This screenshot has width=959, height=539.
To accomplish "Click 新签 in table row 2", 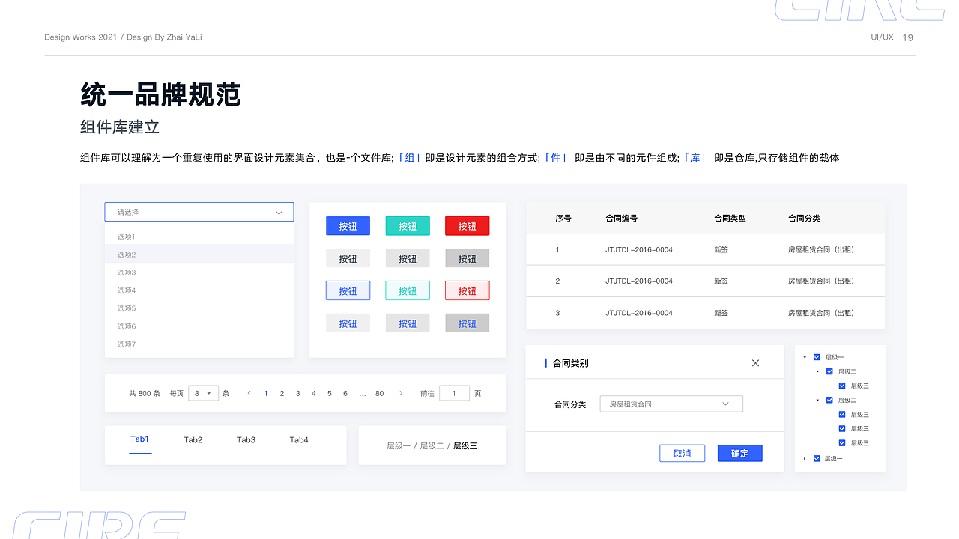I will click(721, 281).
